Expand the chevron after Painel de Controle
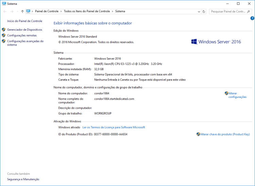255x186 pixels. tap(61, 11)
